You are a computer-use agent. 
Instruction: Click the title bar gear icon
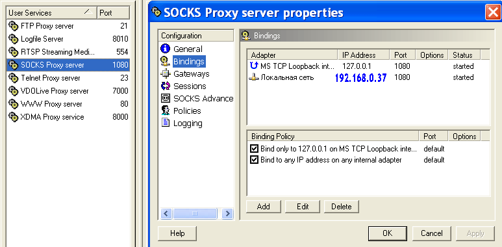(x=157, y=12)
